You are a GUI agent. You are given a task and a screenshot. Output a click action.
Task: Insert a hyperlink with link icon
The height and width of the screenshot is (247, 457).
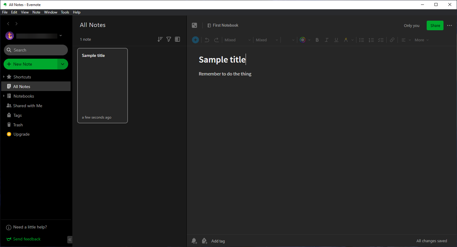coord(392,40)
